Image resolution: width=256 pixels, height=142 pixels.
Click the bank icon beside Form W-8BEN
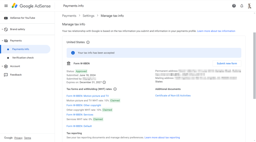coord(68,63)
